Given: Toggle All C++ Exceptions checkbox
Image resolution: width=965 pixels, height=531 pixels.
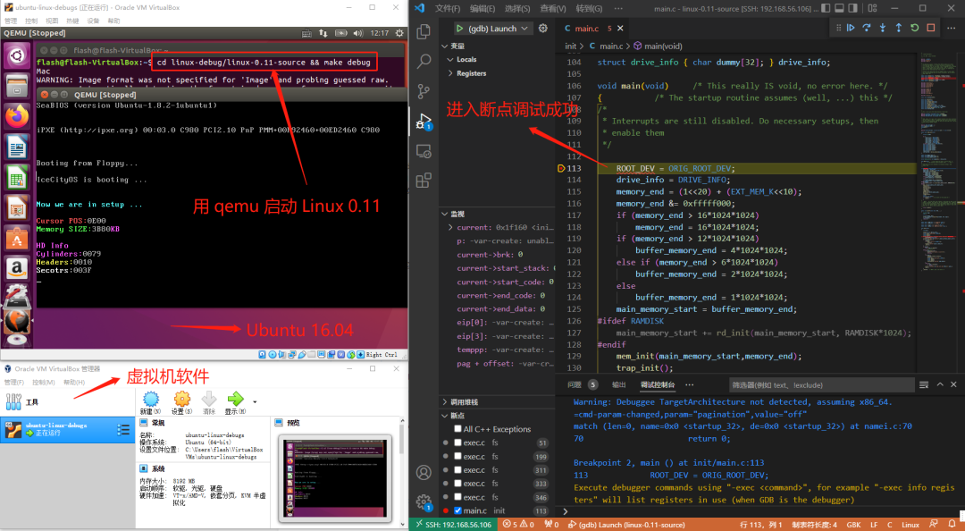Looking at the screenshot, I should click(x=457, y=429).
